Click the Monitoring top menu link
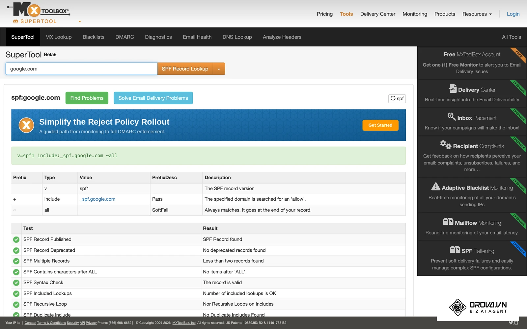Image resolution: width=527 pixels, height=329 pixels. click(415, 14)
